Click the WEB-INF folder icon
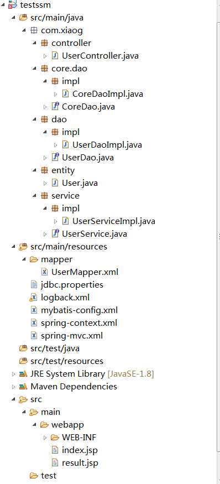220x484 pixels. [x=55, y=438]
